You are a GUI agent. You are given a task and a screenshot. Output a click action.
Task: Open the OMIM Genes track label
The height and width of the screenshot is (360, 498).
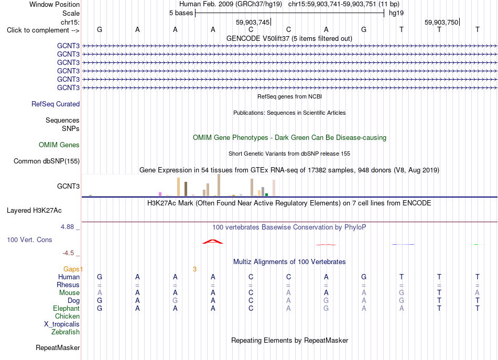(59, 145)
